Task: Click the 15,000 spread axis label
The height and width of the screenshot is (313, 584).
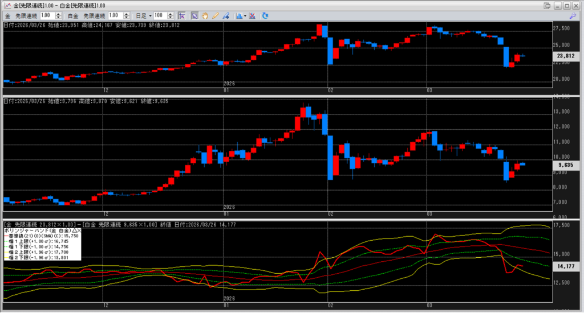Action: pos(562,254)
